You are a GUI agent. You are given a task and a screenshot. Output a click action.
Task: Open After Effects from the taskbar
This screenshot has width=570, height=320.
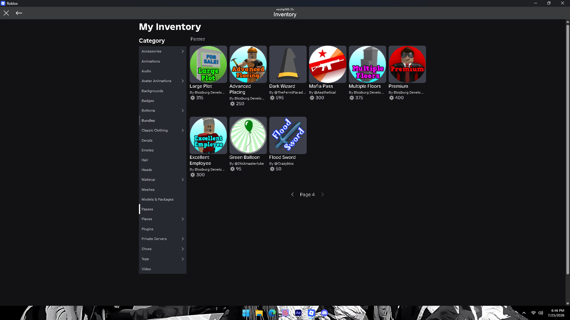pos(298,313)
